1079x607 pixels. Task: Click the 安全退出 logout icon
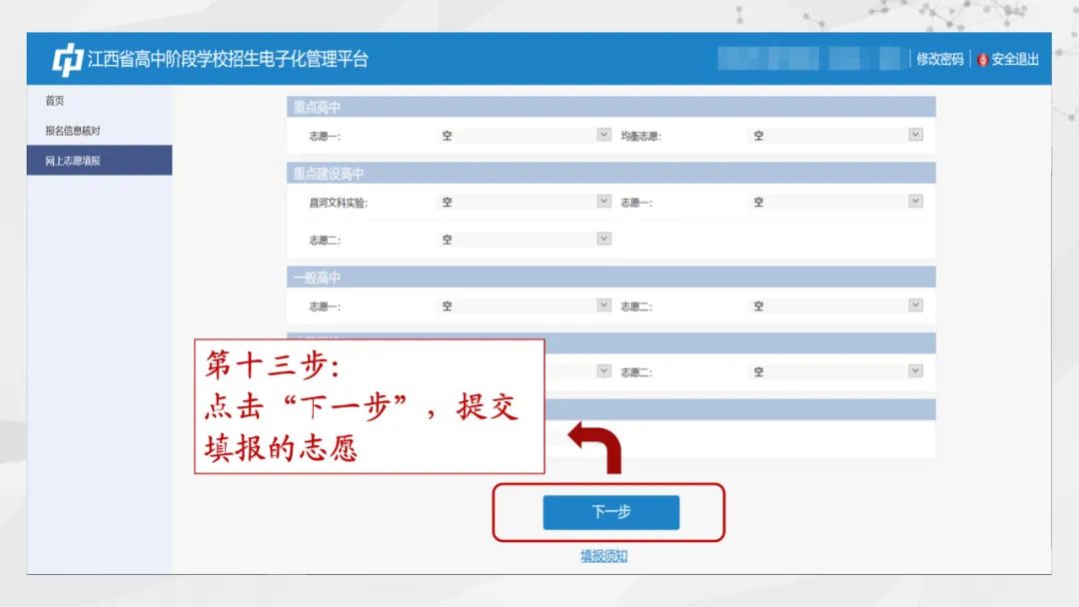point(982,60)
